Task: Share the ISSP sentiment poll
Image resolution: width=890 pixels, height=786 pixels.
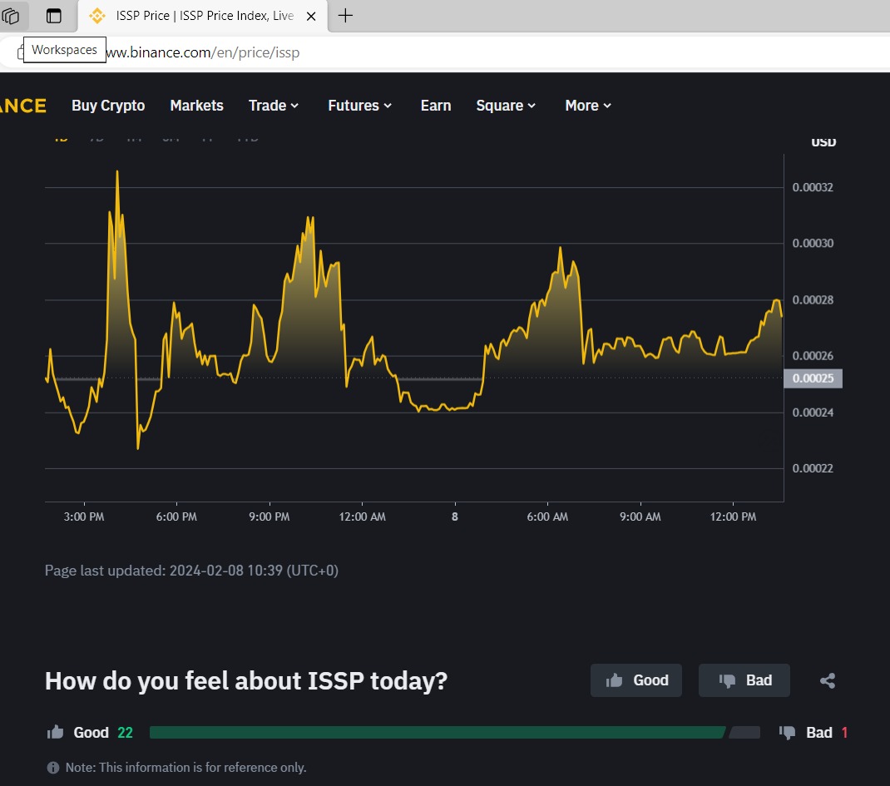Action: (828, 680)
